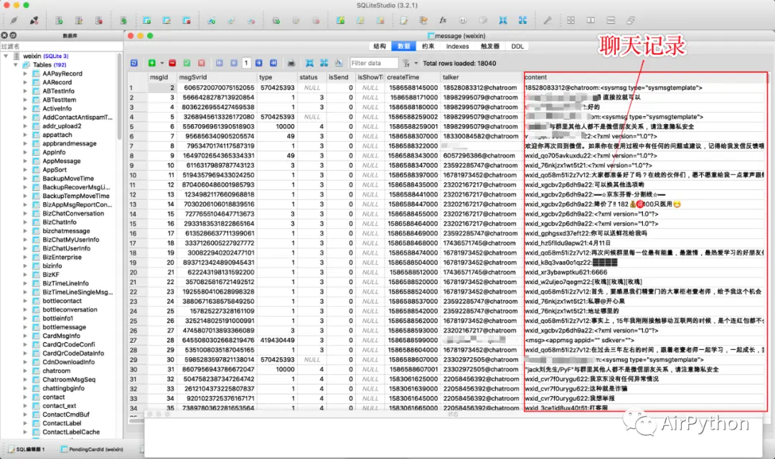Image resolution: width=775 pixels, height=459 pixels.
Task: Select the bottlemessage table in tree
Action: tap(65, 327)
